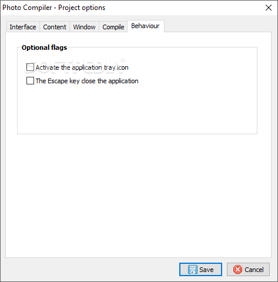Cancel the project options dialog
Viewport: 278px width, 282px height.
248,270
